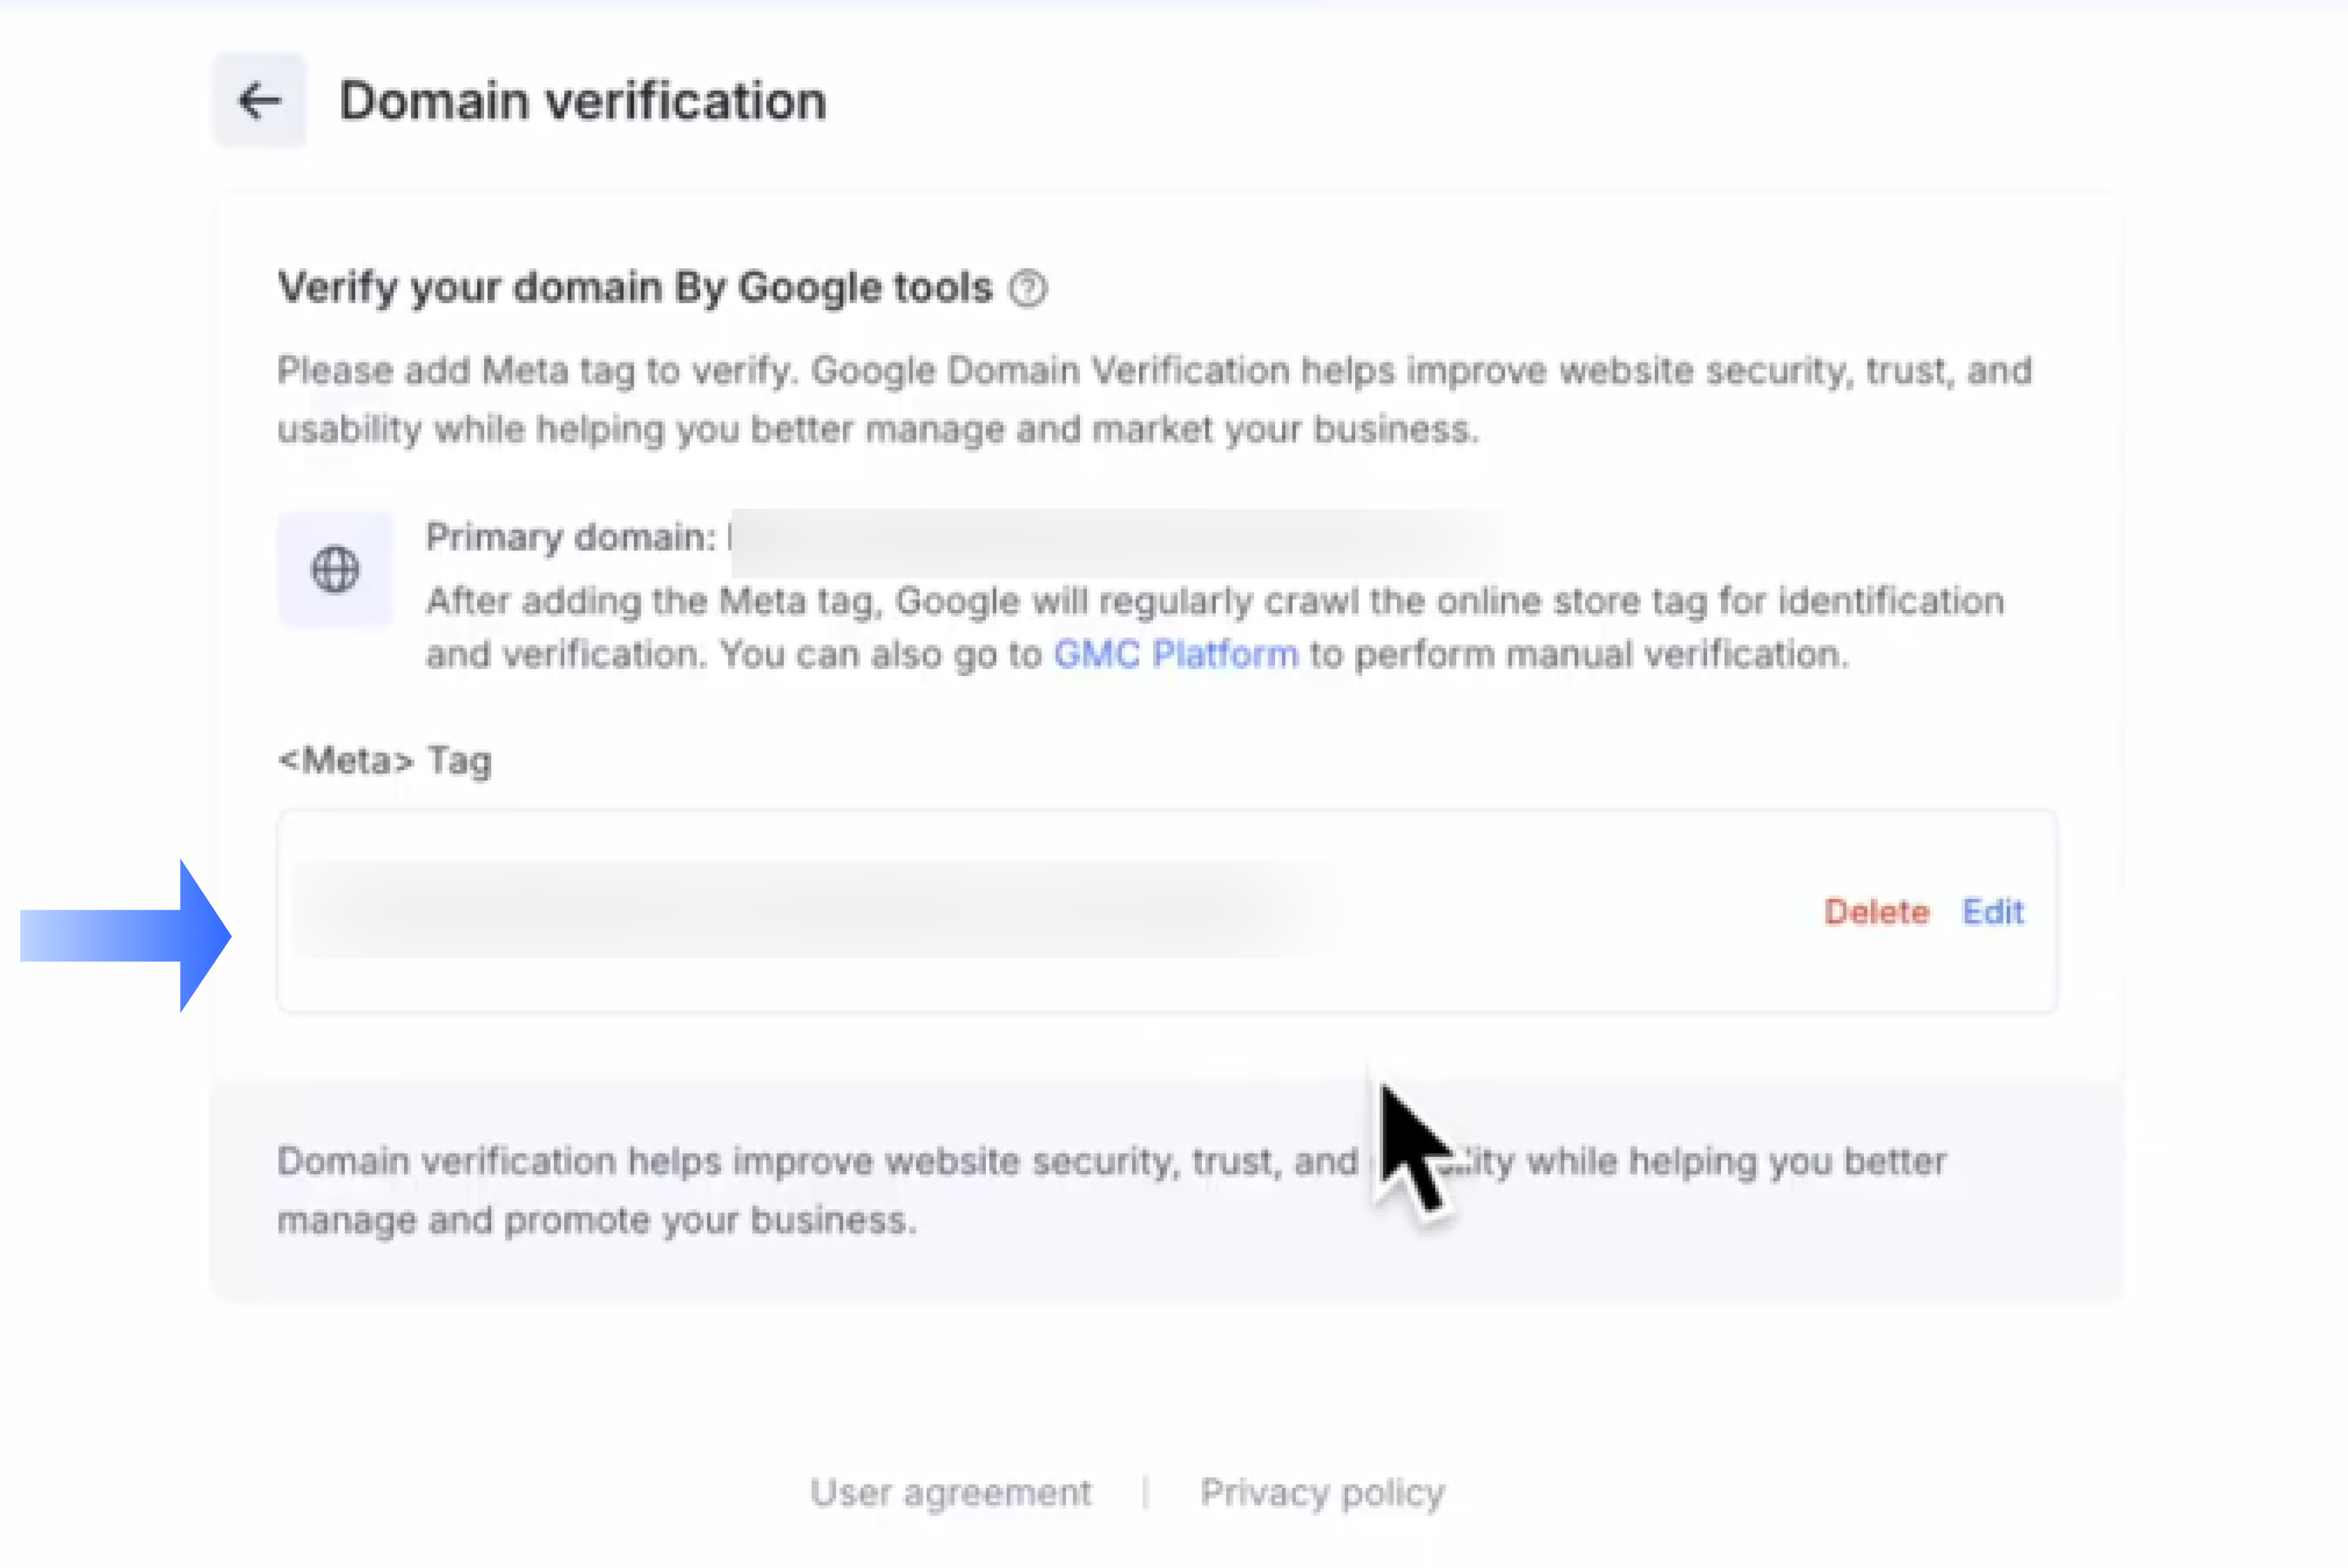Delete the saved Meta tag
The image size is (2348, 1568).
(x=1876, y=912)
